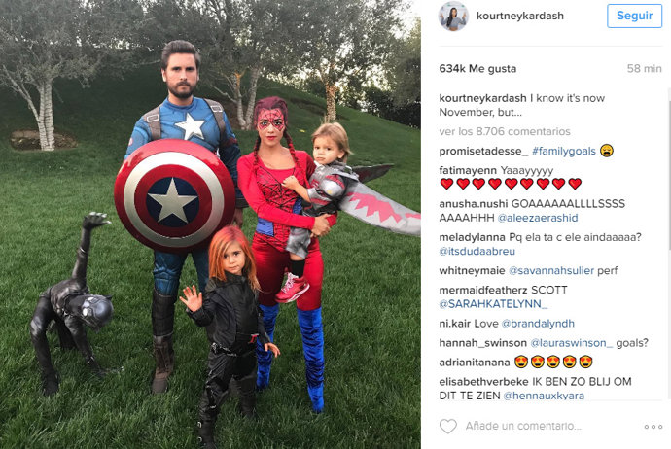The width and height of the screenshot is (671, 449).
Task: Open the three-dots more options menu
Action: 653,427
